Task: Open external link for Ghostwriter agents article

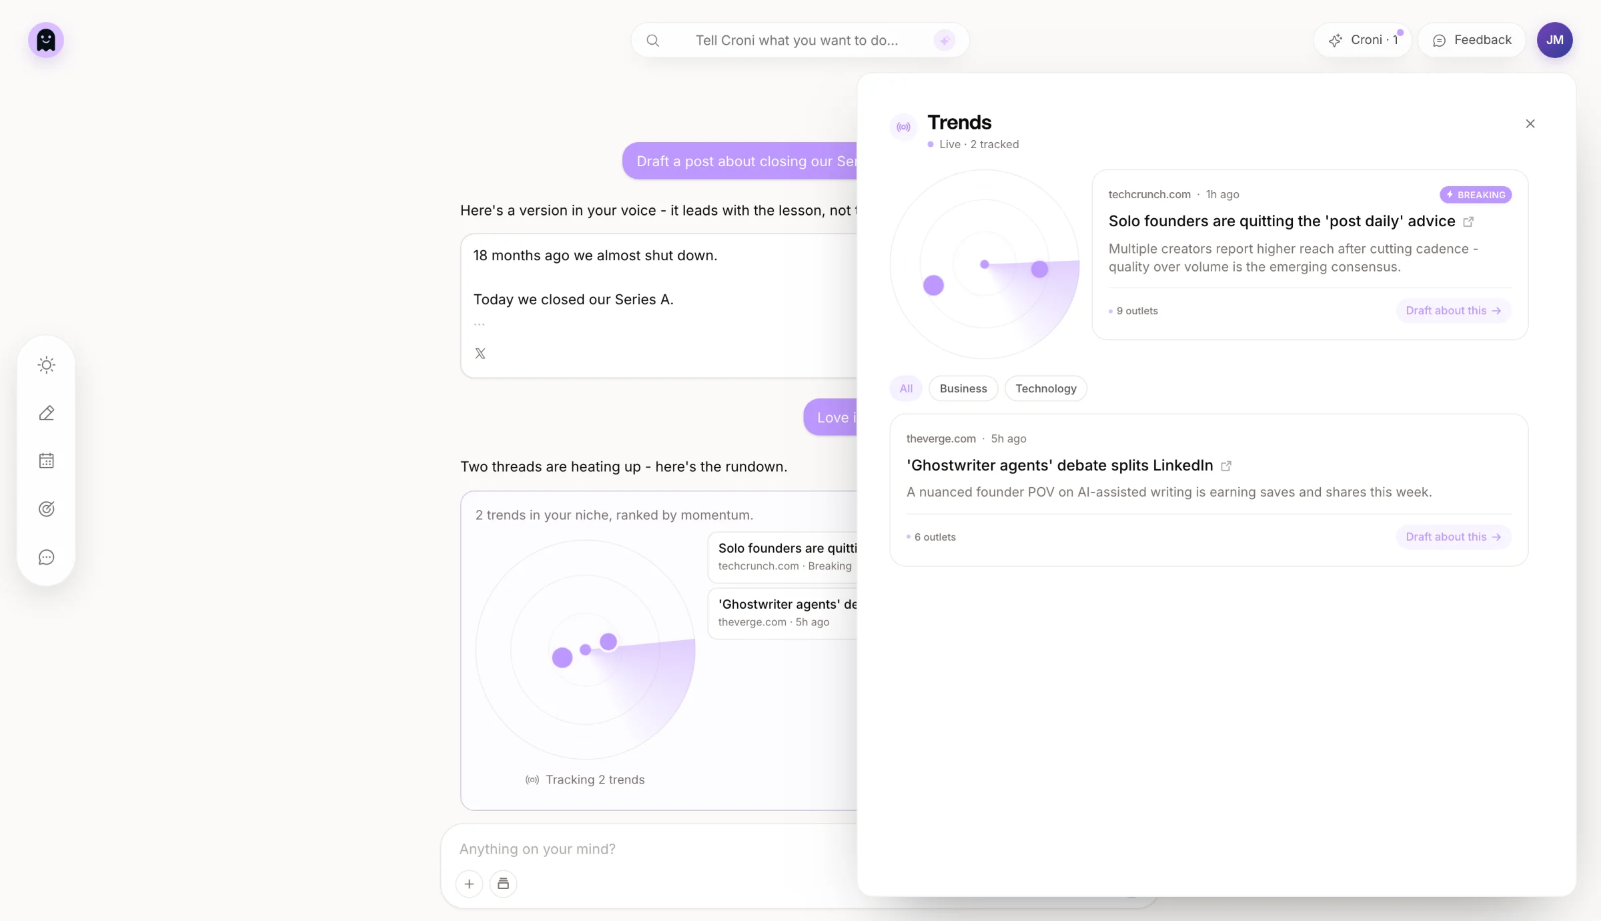Action: coord(1226,466)
